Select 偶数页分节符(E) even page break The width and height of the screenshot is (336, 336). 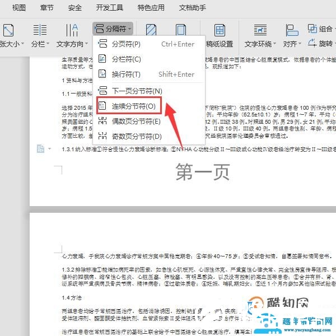[149, 122]
